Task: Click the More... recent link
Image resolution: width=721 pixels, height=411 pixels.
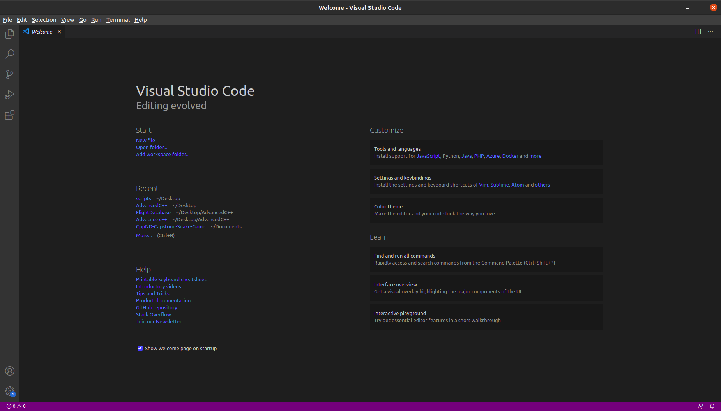Action: 144,235
